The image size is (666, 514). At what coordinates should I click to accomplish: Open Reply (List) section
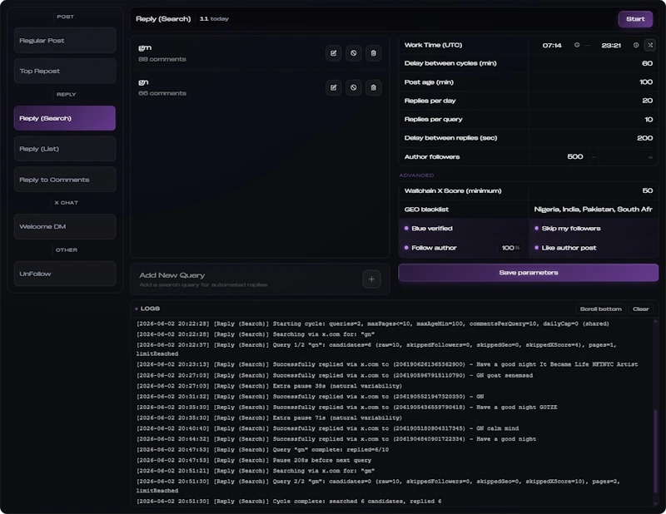click(x=65, y=149)
